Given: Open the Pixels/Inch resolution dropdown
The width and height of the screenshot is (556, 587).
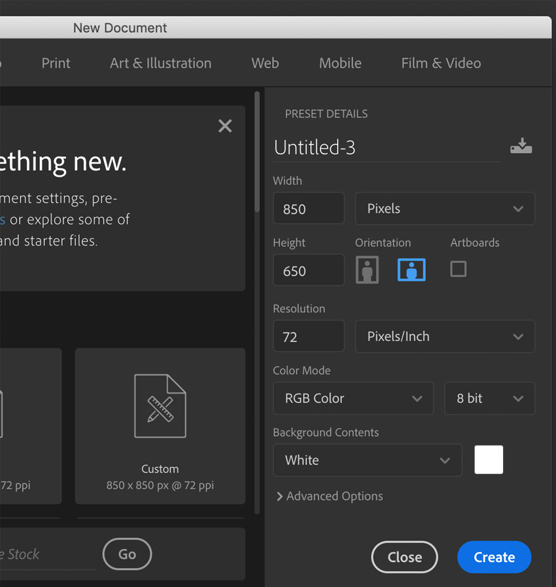Looking at the screenshot, I should coord(445,336).
